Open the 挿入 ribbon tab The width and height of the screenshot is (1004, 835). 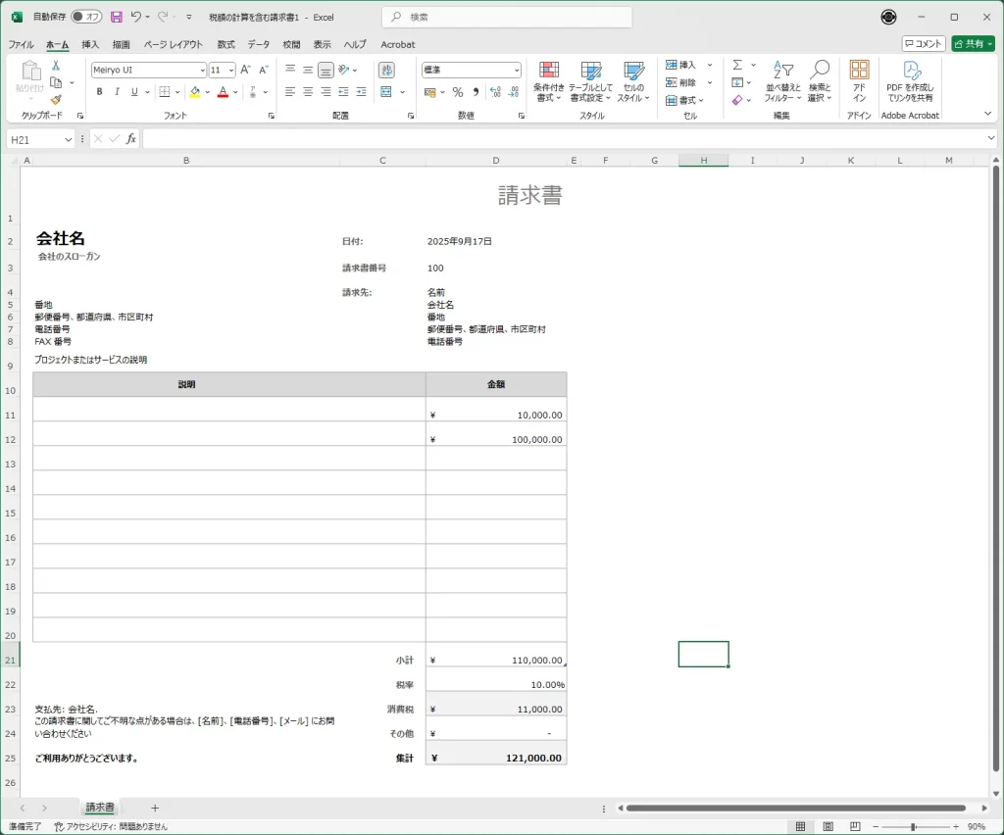pyautogui.click(x=90, y=44)
